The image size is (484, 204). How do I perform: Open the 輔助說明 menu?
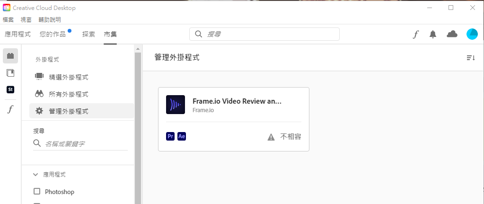(50, 20)
